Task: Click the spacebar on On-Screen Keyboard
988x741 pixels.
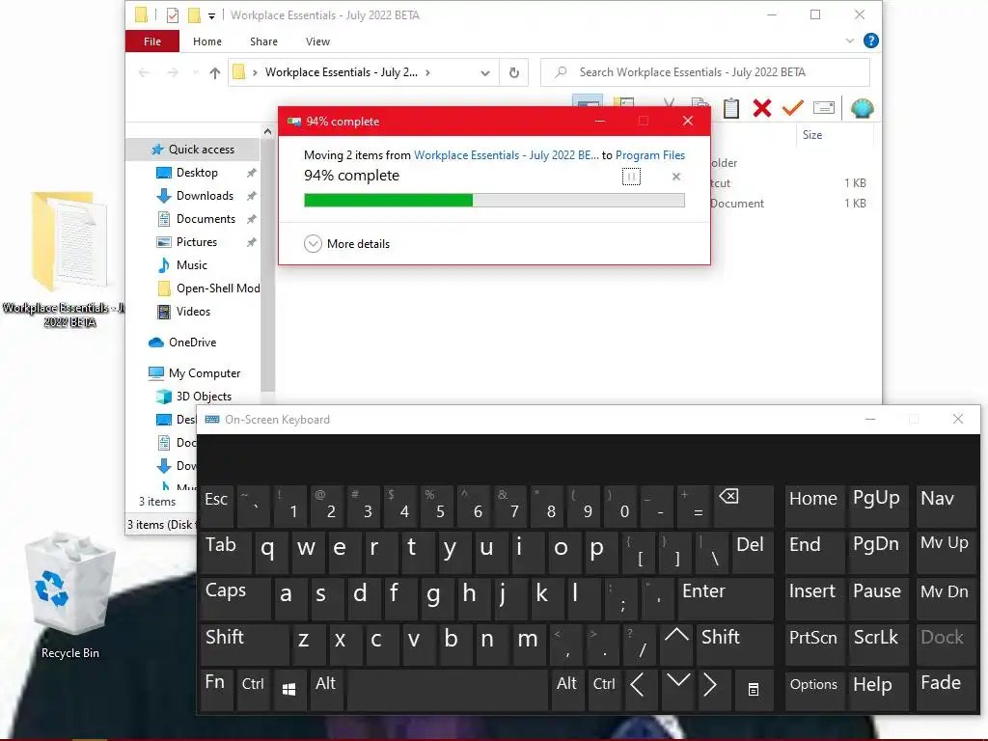Action: [448, 690]
